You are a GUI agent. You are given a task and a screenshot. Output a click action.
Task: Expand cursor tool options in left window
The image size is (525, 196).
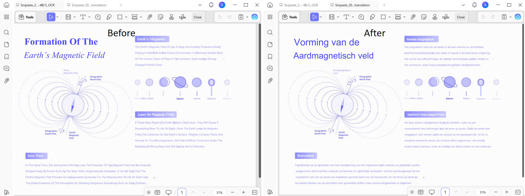58,17
